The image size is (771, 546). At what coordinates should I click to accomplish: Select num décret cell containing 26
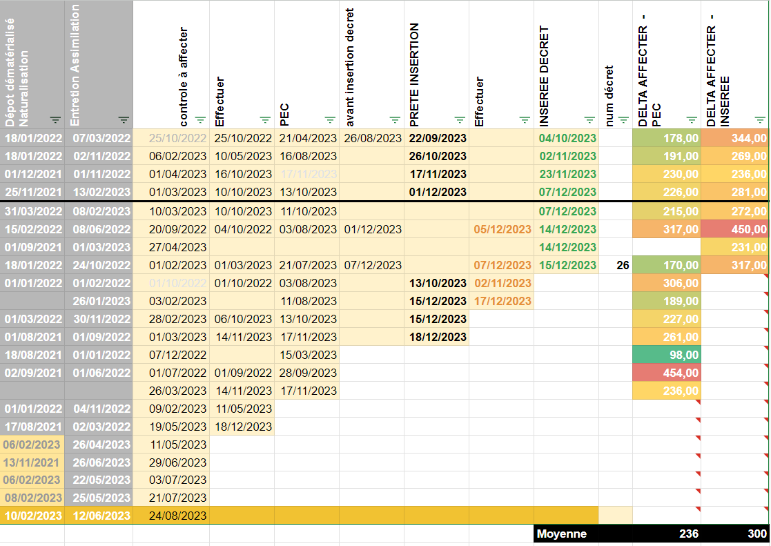coord(616,265)
